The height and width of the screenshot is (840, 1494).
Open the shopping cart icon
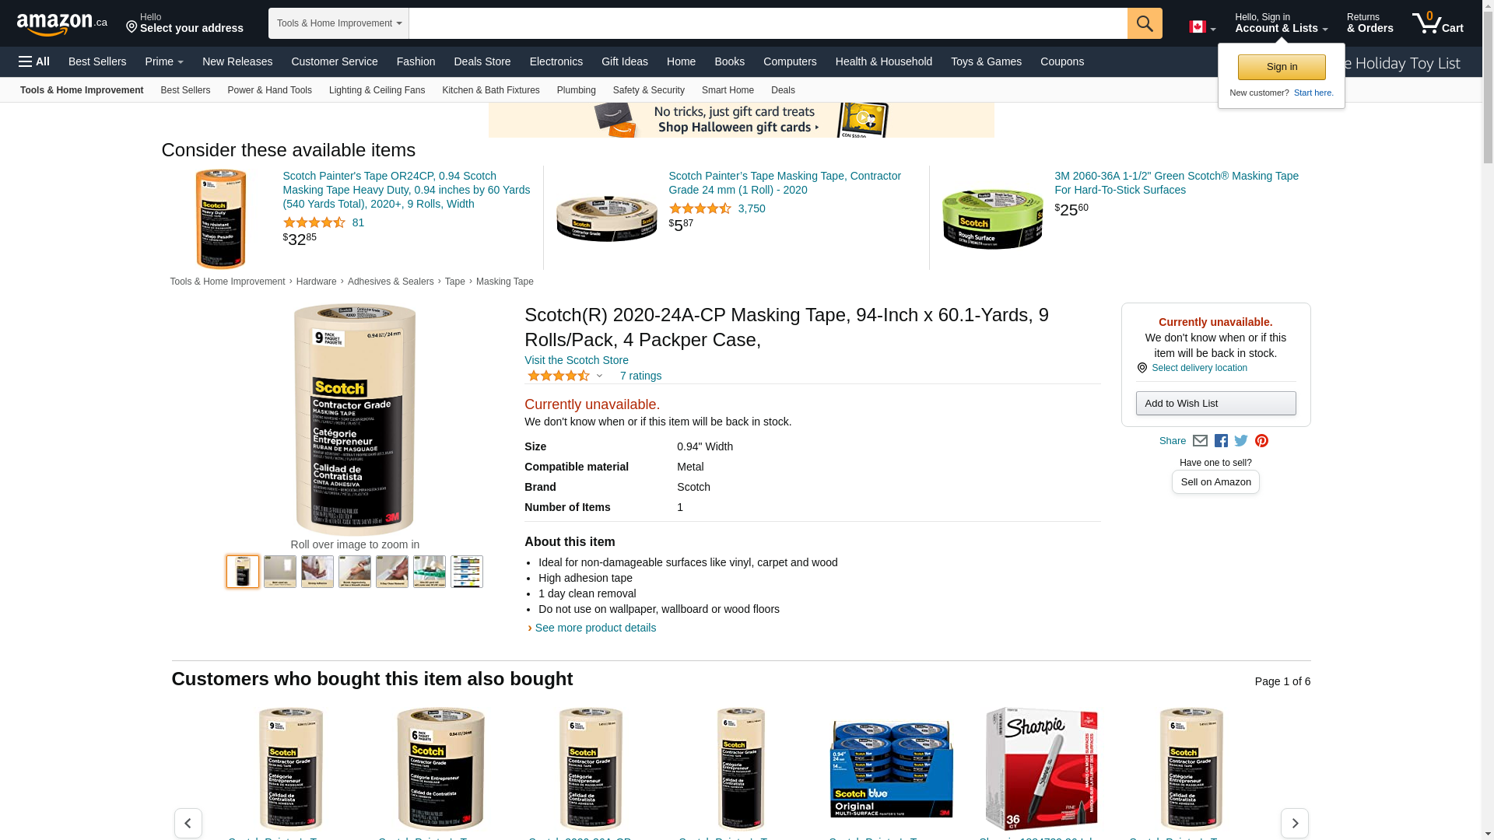pyautogui.click(x=1438, y=23)
